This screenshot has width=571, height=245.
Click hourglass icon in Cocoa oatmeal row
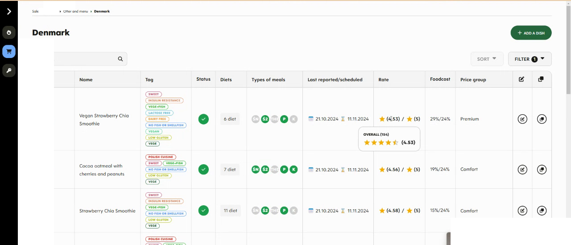(343, 170)
